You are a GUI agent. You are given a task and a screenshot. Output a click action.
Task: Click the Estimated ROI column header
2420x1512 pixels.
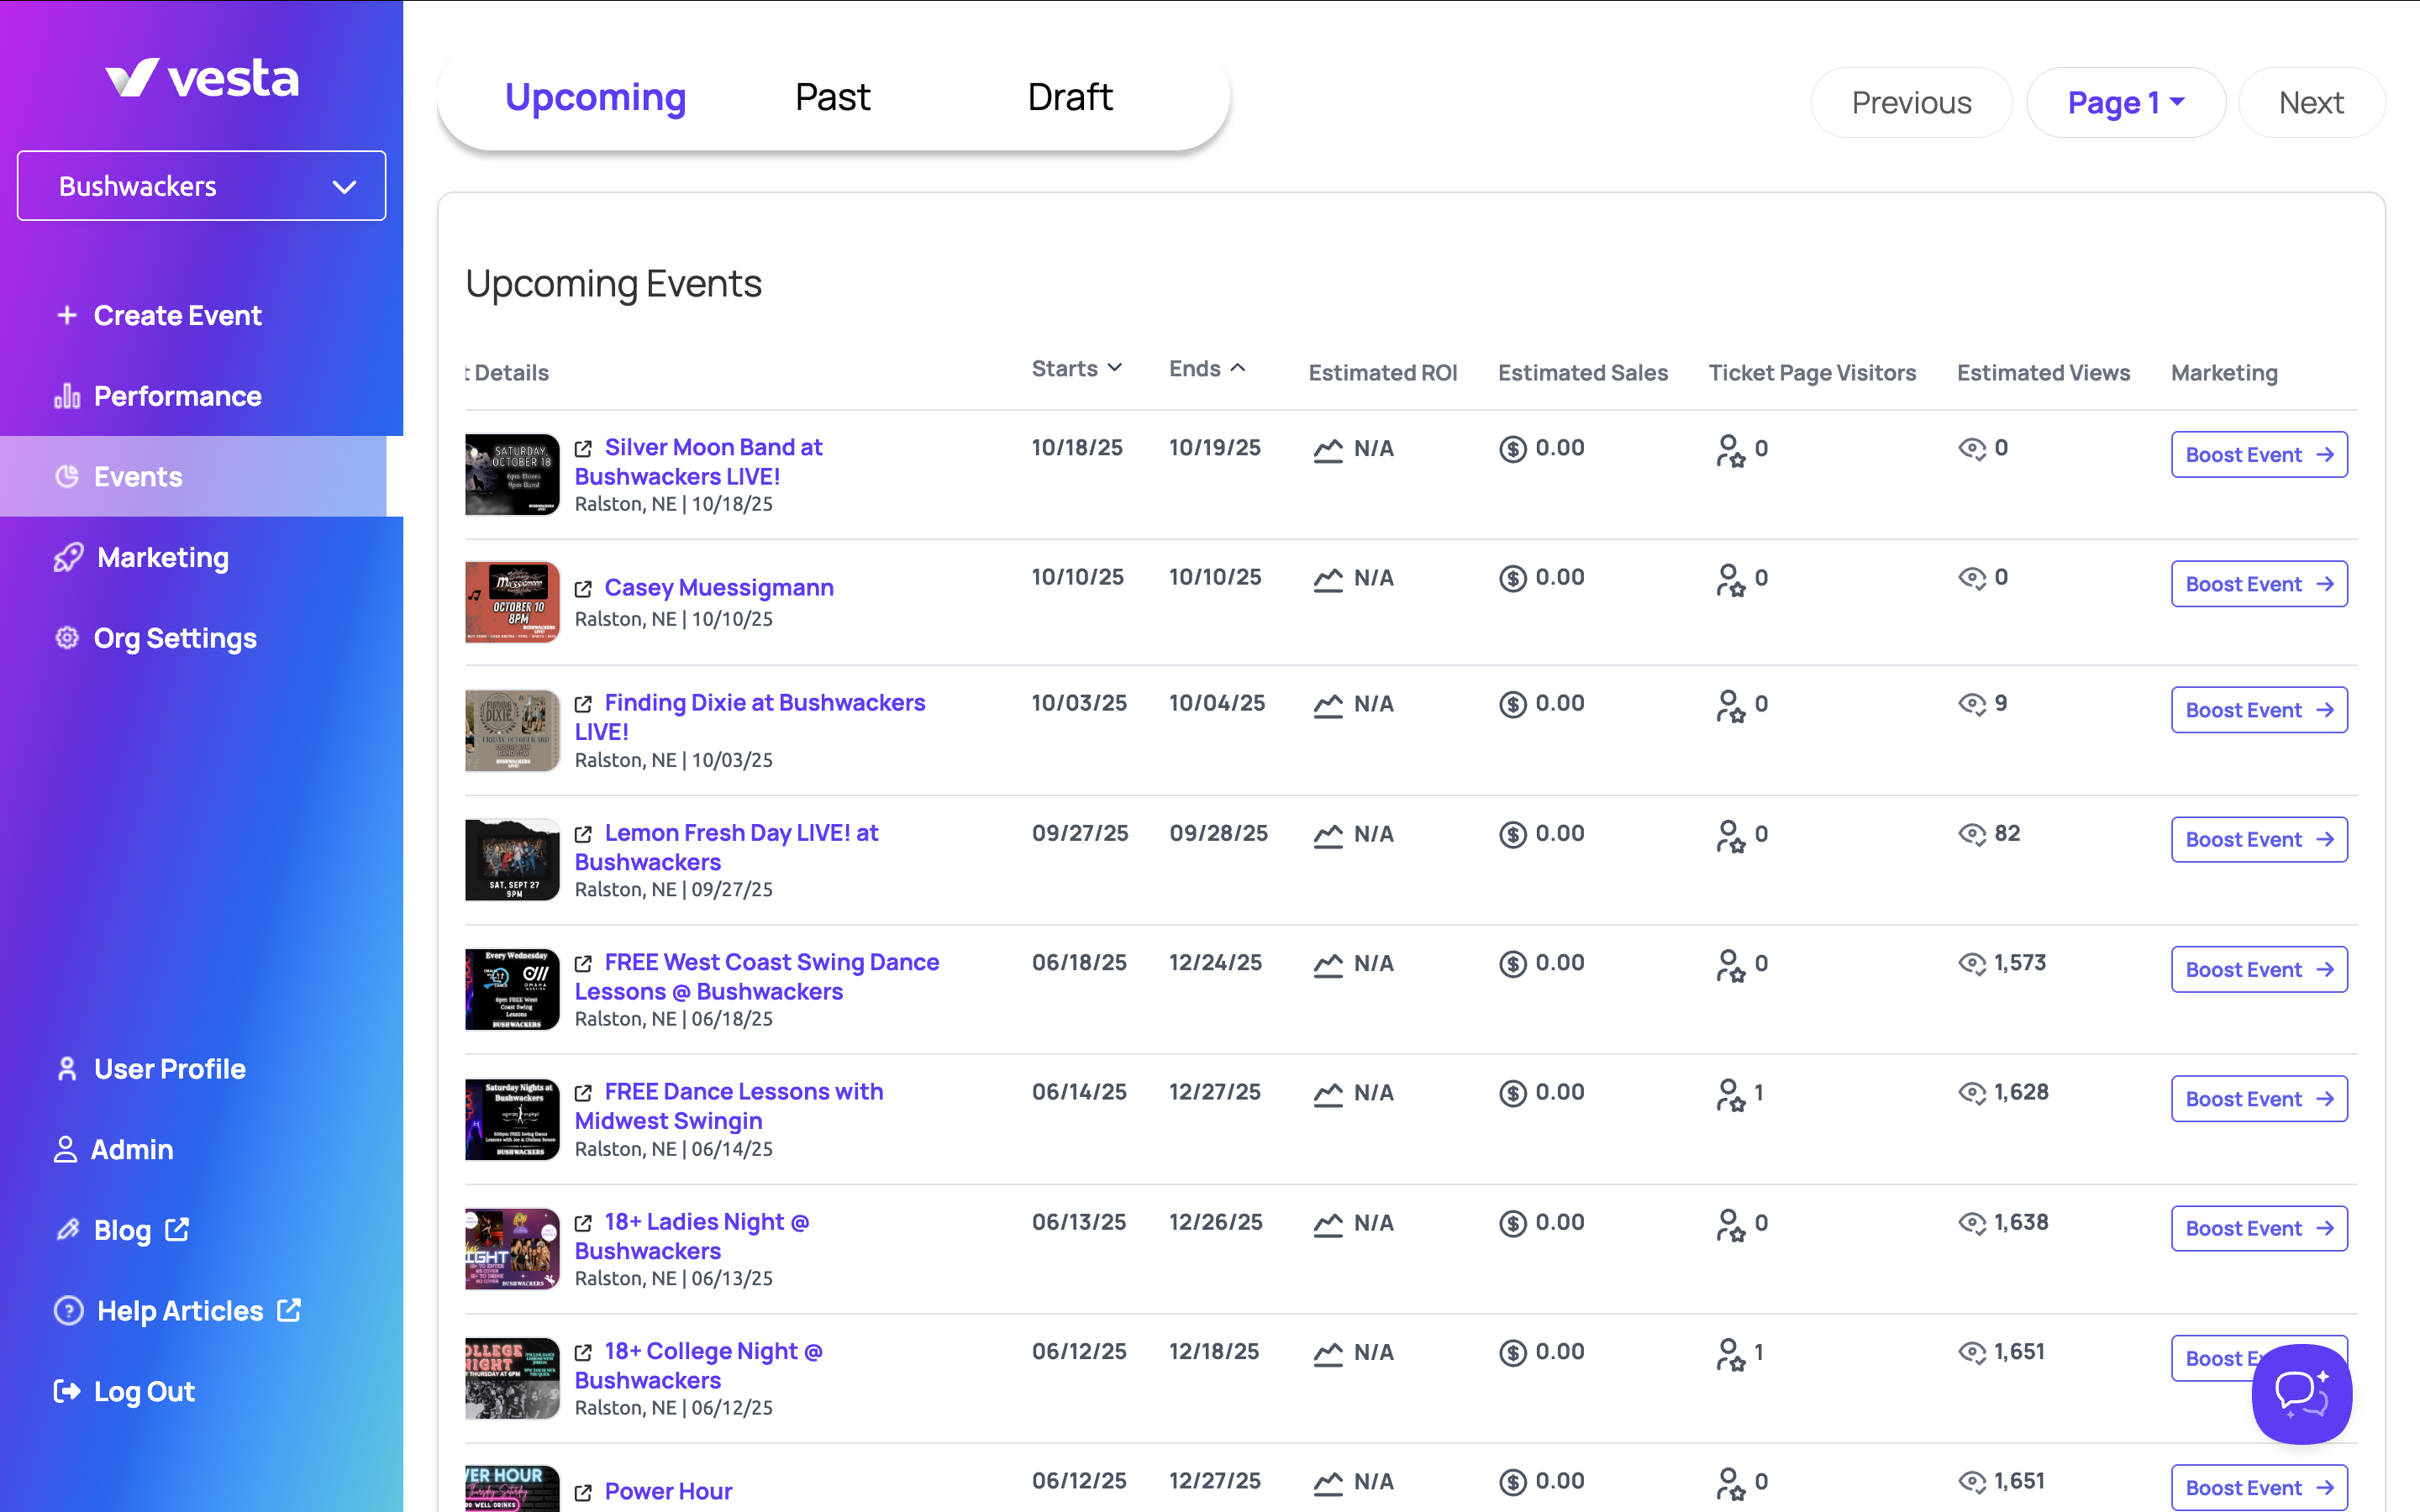pyautogui.click(x=1383, y=373)
